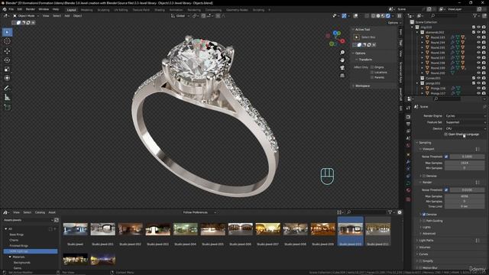
Task: Open the Device dropdown
Action: (465, 128)
